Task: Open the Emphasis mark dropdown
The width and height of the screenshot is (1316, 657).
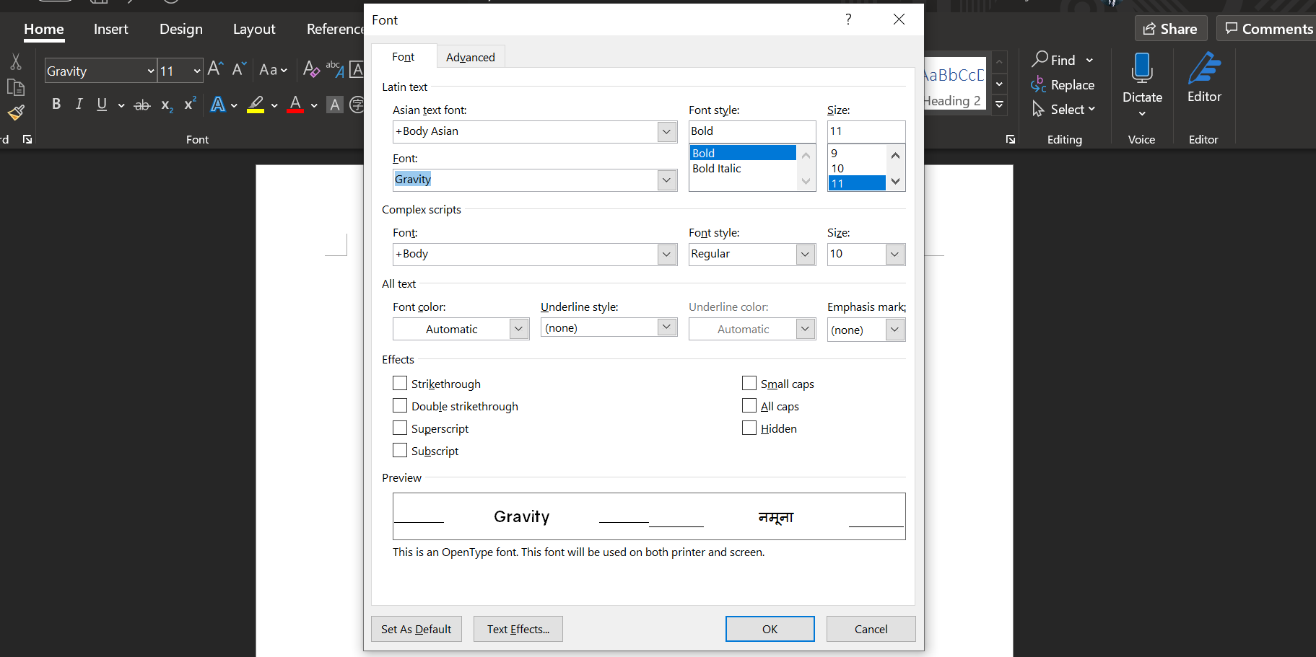Action: point(894,330)
